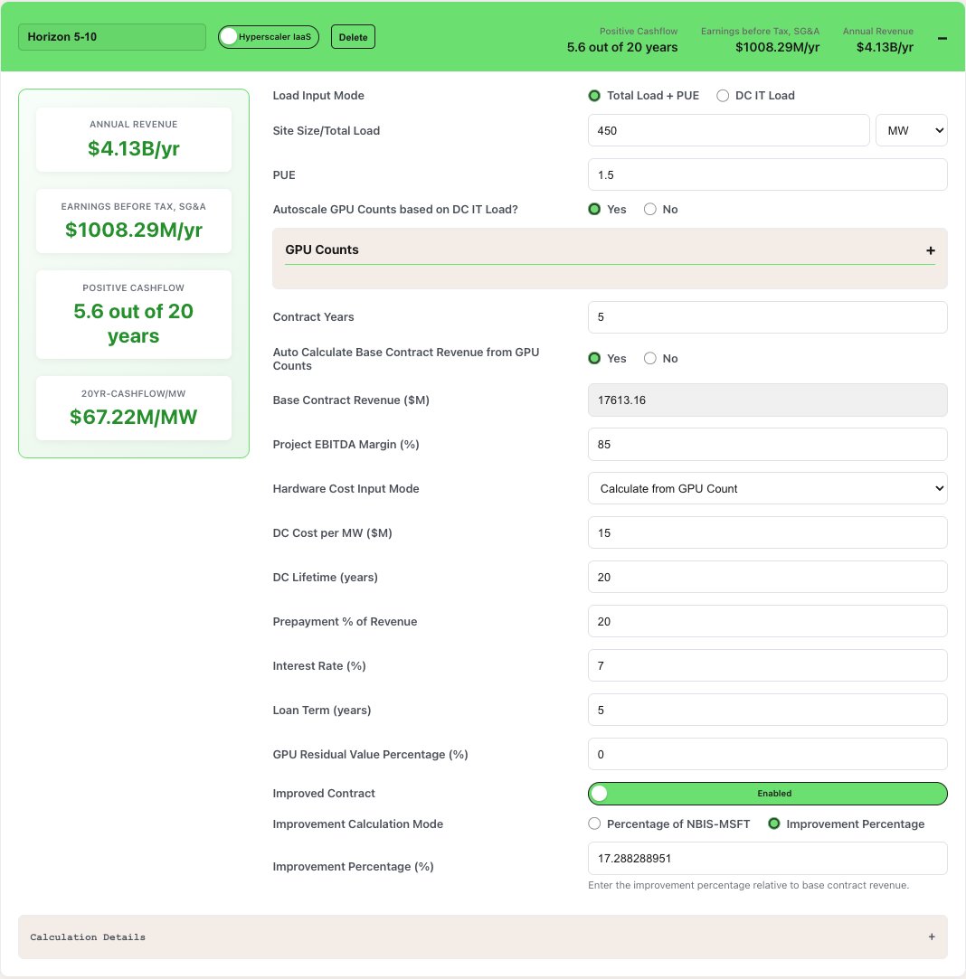Viewport: 966px width, 979px height.
Task: Edit the Horizon 5-10 scenario name field
Action: [112, 37]
